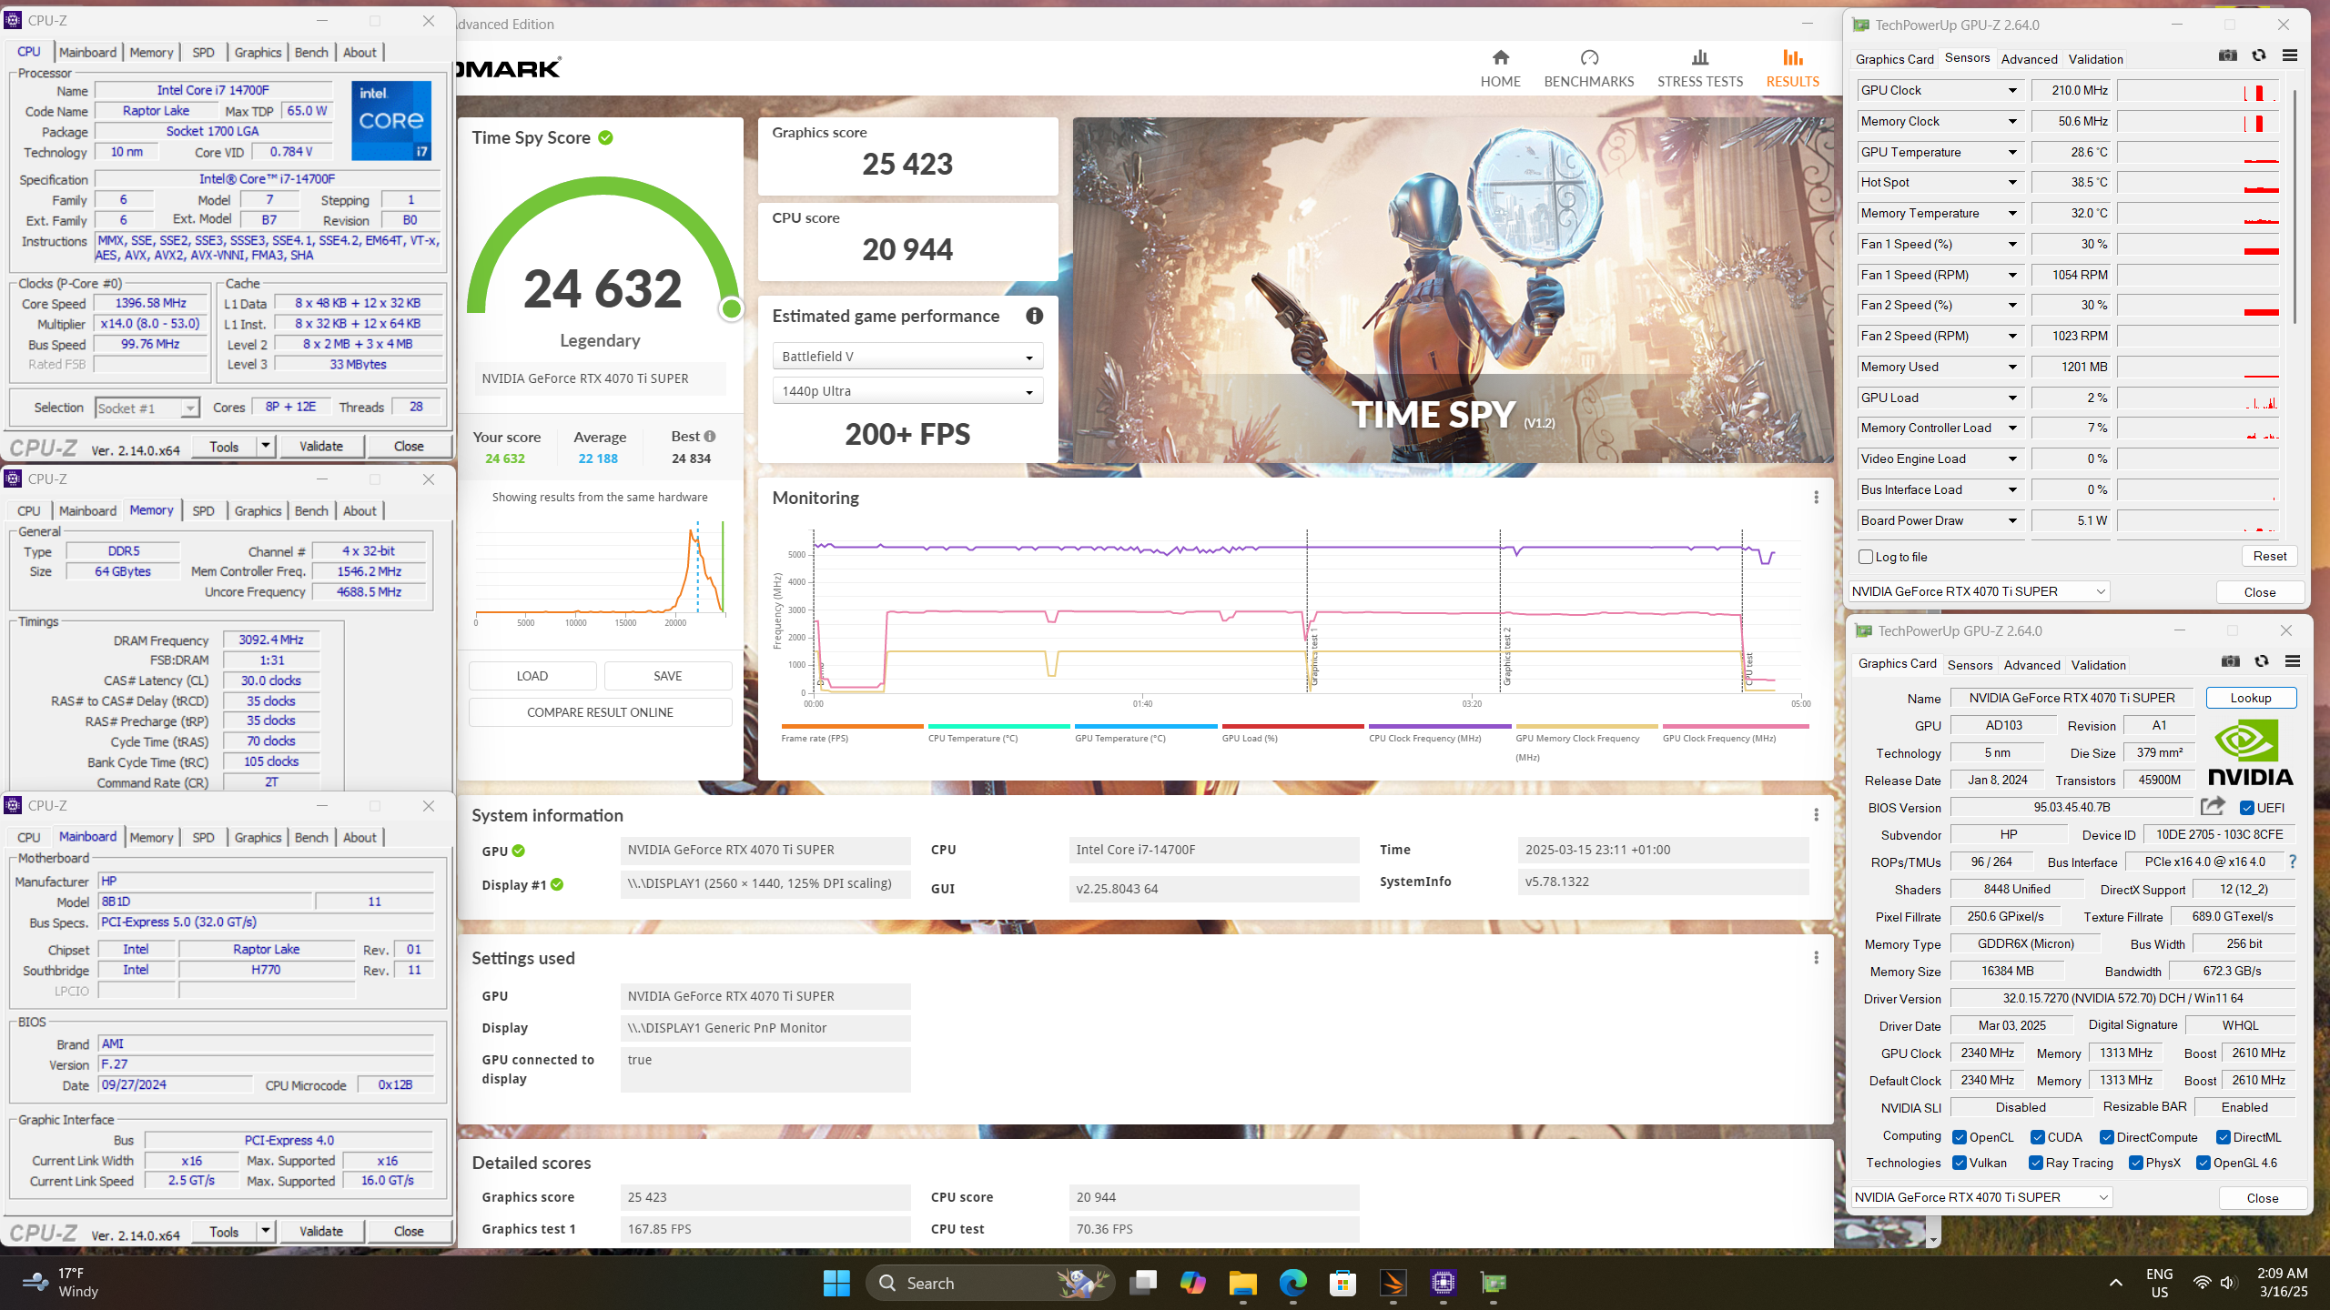This screenshot has height=1310, width=2330.
Task: Click the info icon next to Estimated game performance
Action: coord(1034,316)
